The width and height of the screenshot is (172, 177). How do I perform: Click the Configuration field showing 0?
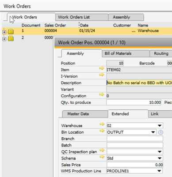(x=139, y=96)
